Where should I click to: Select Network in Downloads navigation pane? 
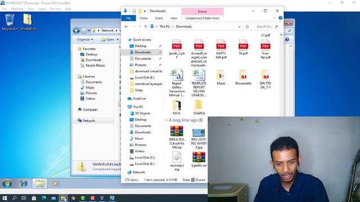tap(139, 172)
